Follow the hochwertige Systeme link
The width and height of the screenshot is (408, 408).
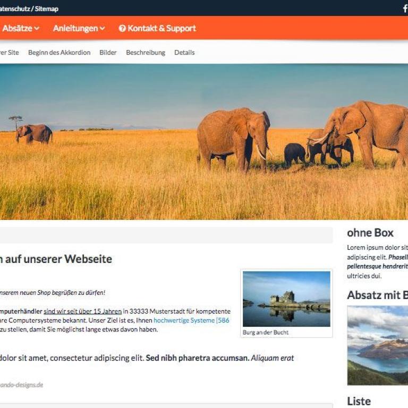(x=191, y=320)
